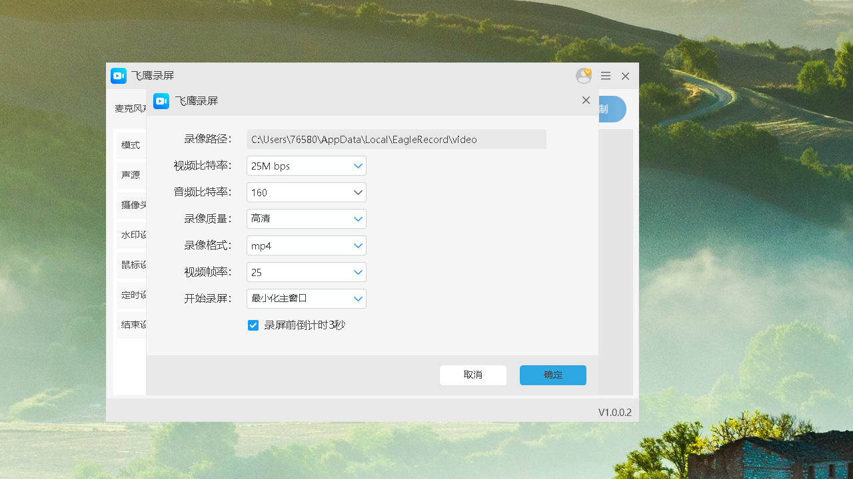The width and height of the screenshot is (853, 479).
Task: Click the app logo in the settings dialog header
Action: [x=161, y=100]
